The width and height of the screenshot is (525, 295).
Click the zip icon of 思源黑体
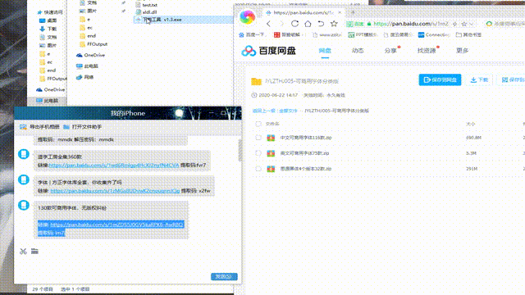(x=271, y=169)
